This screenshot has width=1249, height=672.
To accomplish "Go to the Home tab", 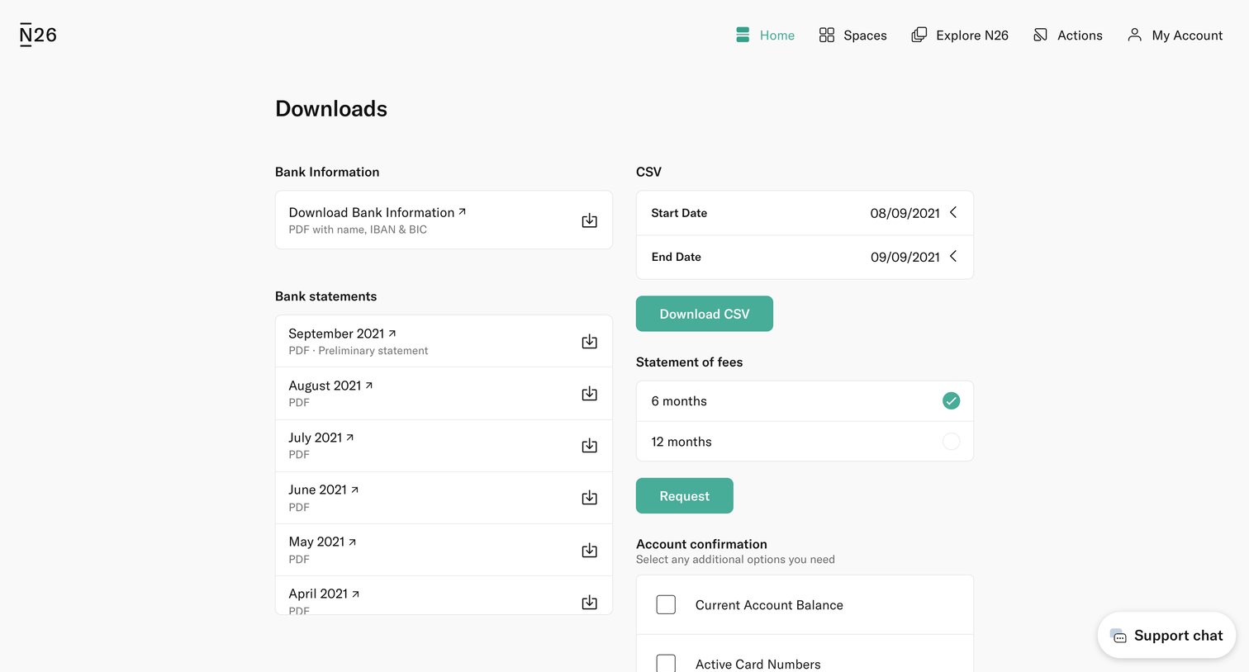I will (765, 35).
